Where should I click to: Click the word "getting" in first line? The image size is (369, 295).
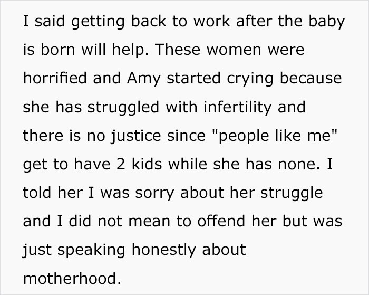point(98,22)
